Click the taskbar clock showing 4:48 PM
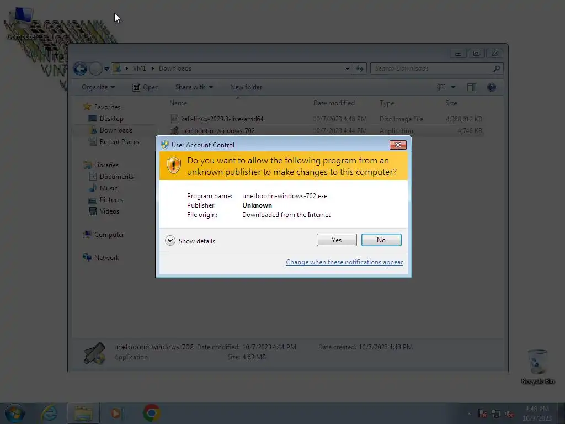Image resolution: width=565 pixels, height=424 pixels. point(537,413)
